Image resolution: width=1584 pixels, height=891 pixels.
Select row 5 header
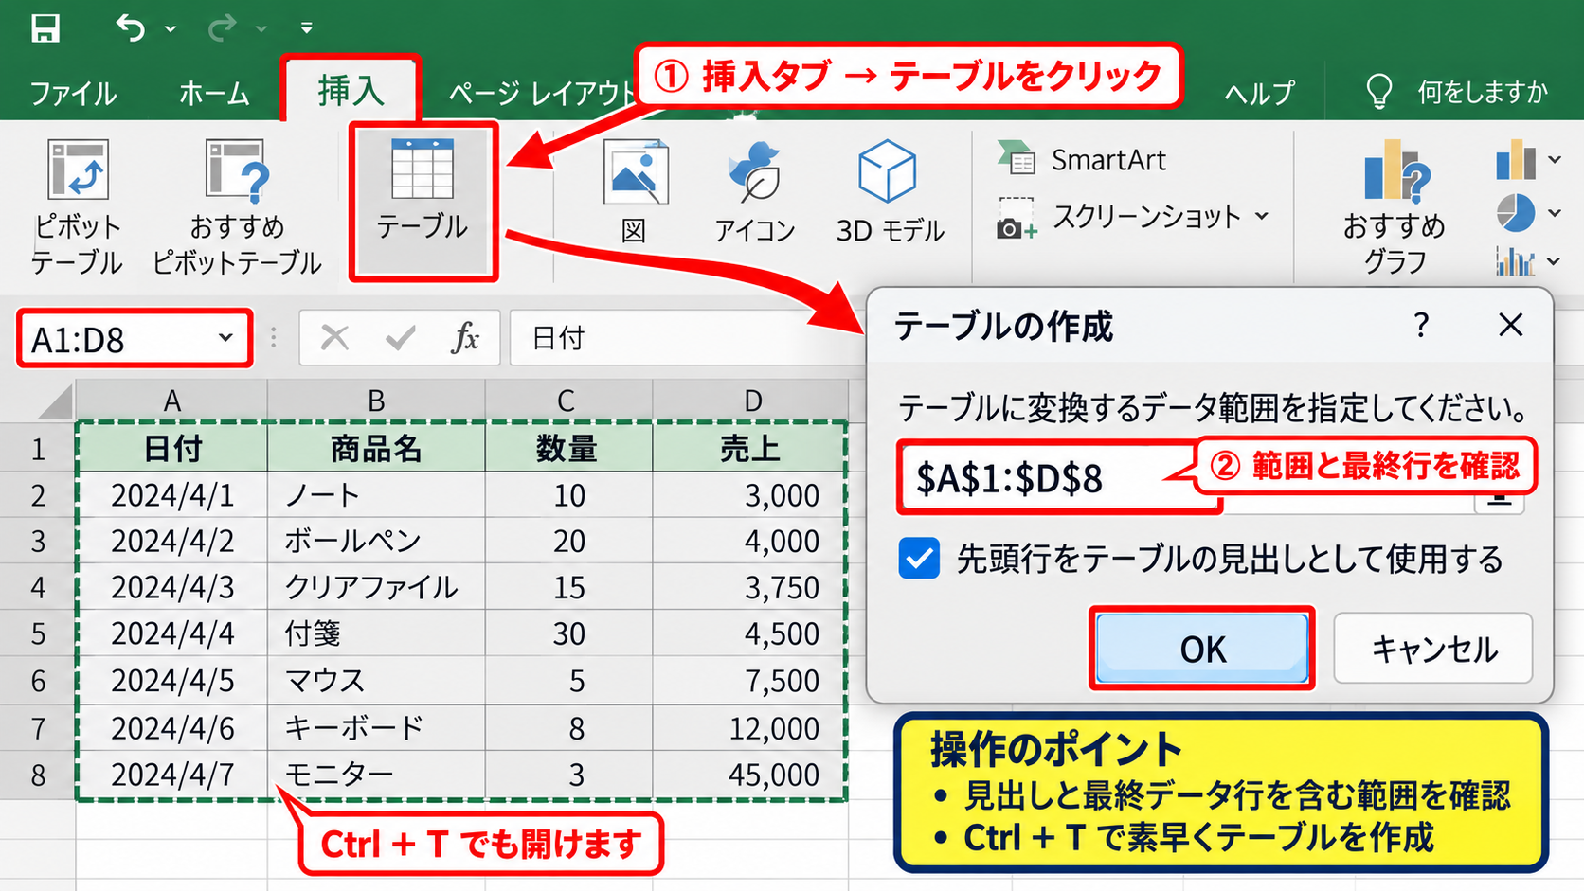(38, 633)
